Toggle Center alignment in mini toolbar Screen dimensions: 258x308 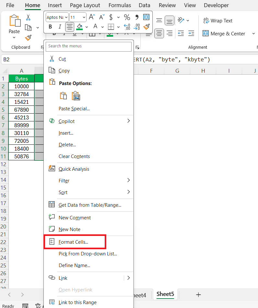click(x=69, y=27)
